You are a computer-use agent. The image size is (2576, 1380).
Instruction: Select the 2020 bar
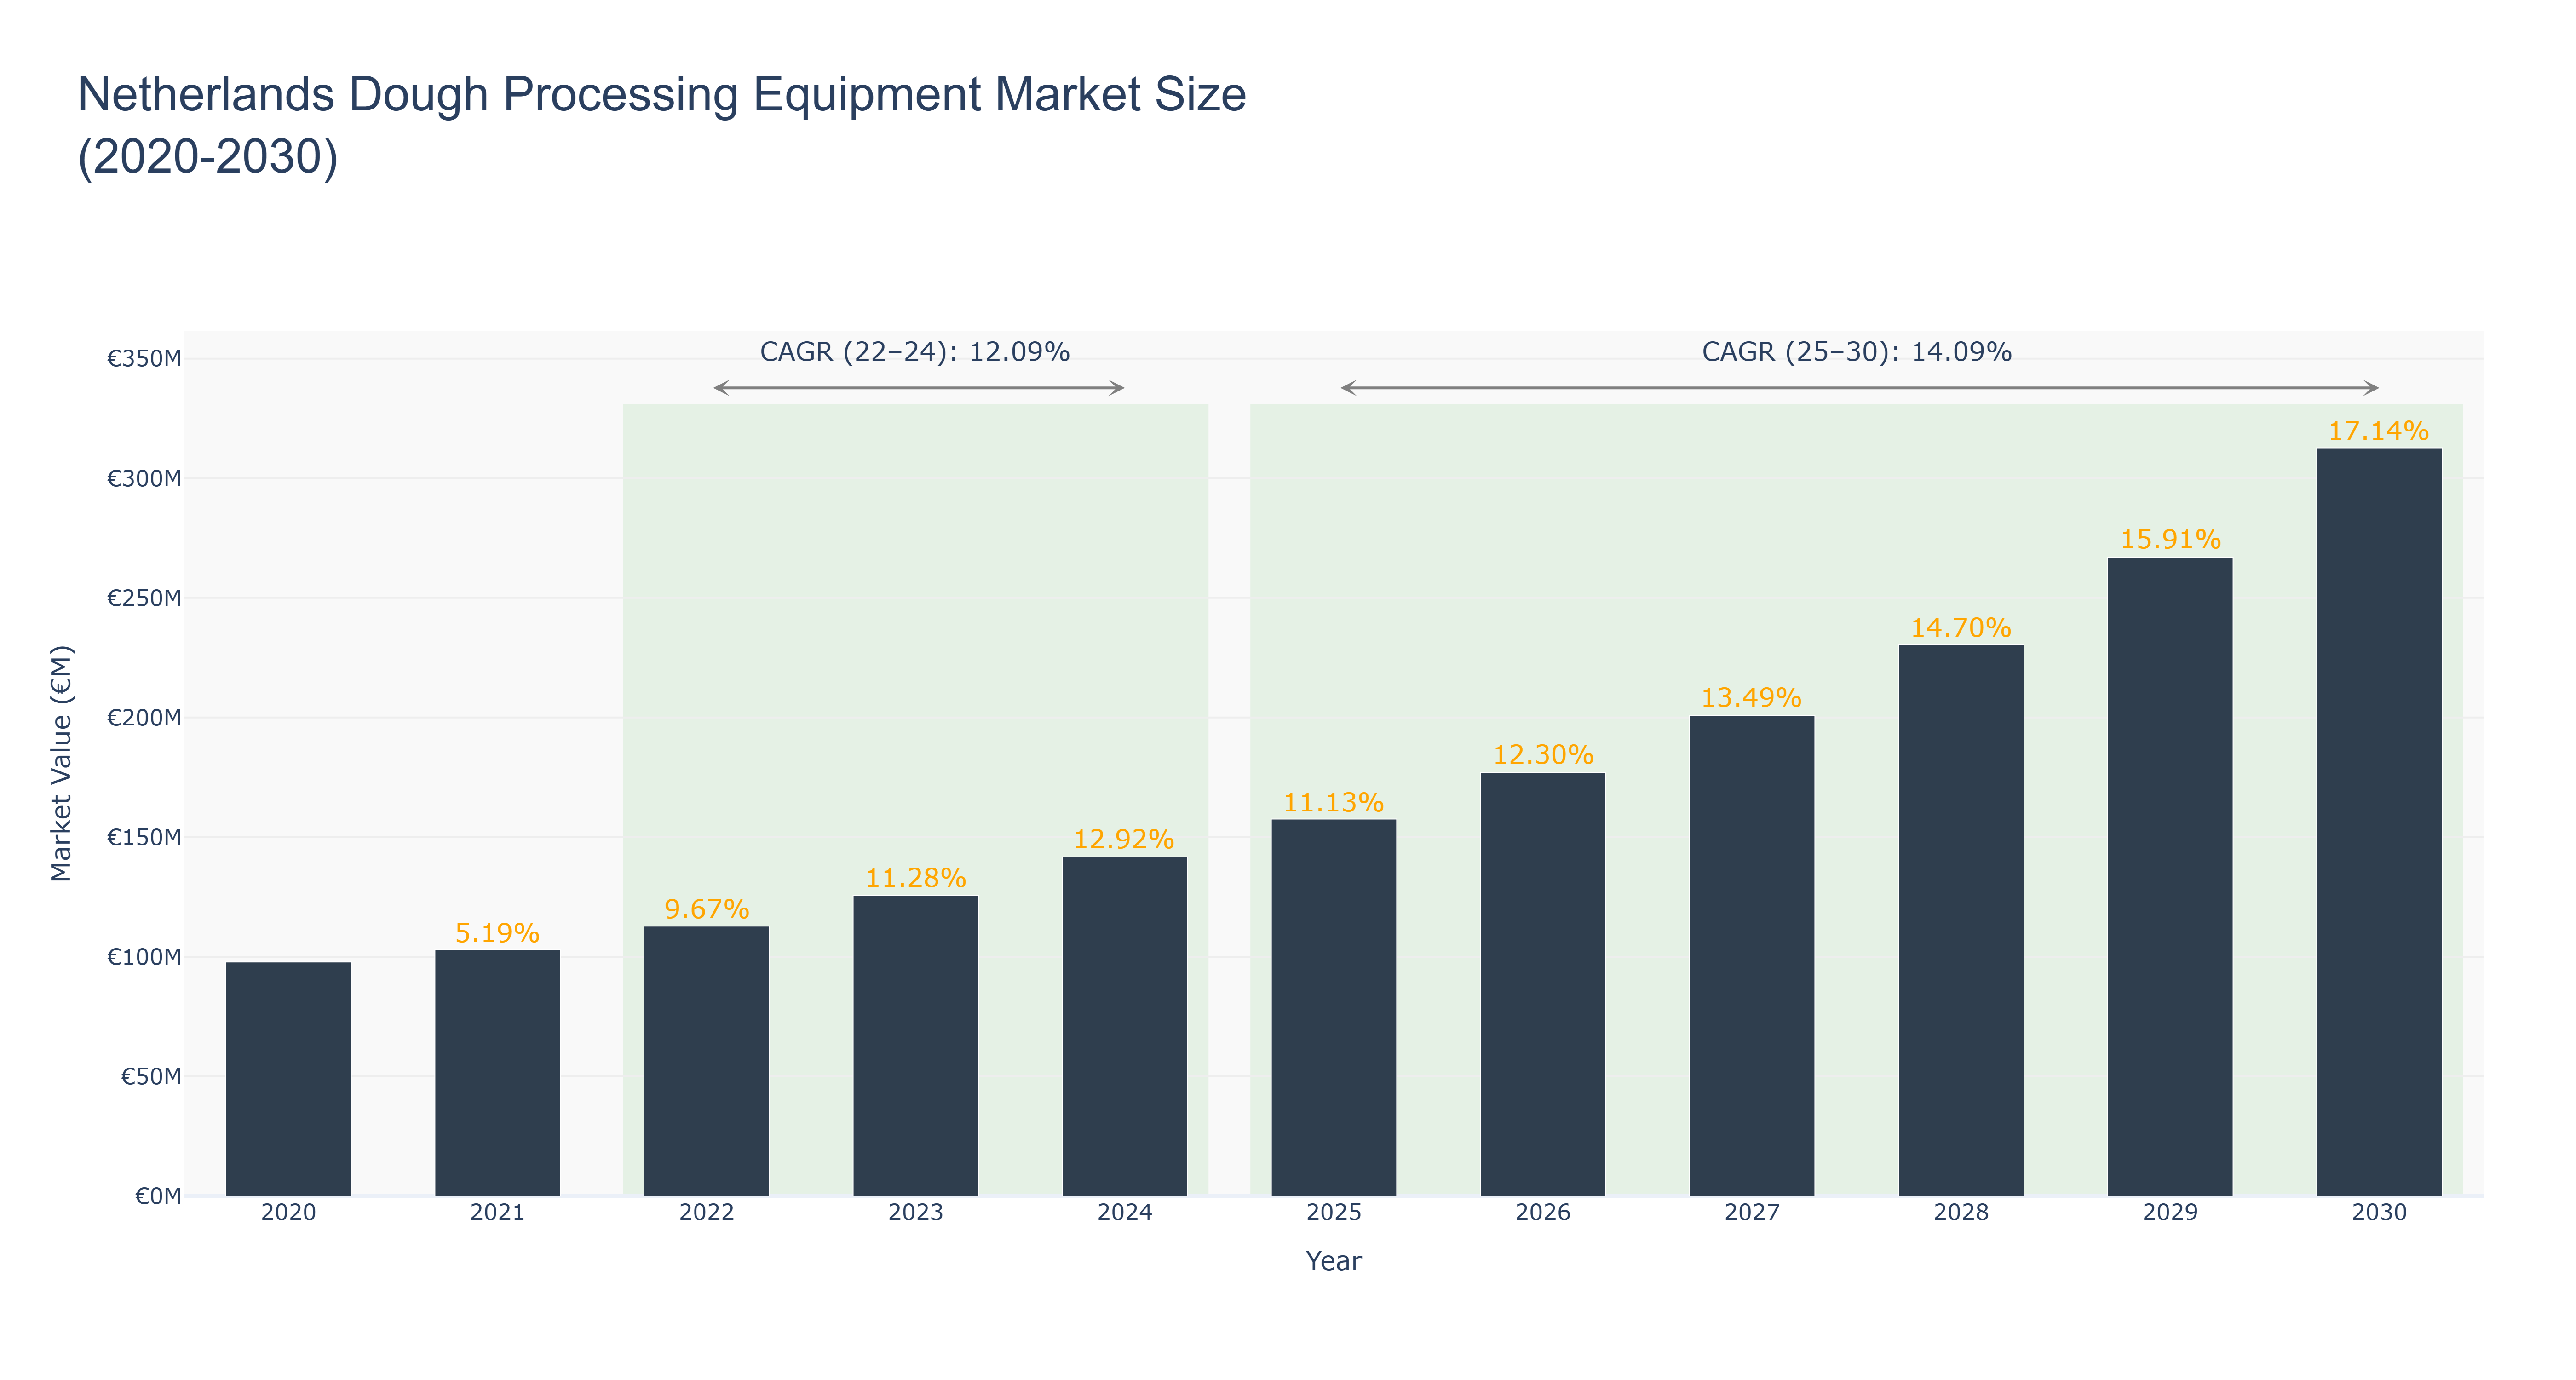pos(288,1079)
